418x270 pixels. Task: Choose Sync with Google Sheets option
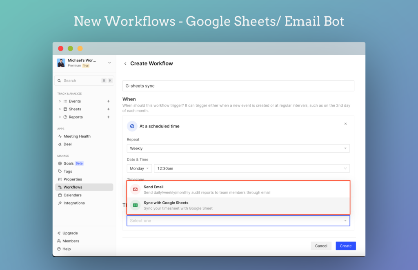(x=238, y=205)
